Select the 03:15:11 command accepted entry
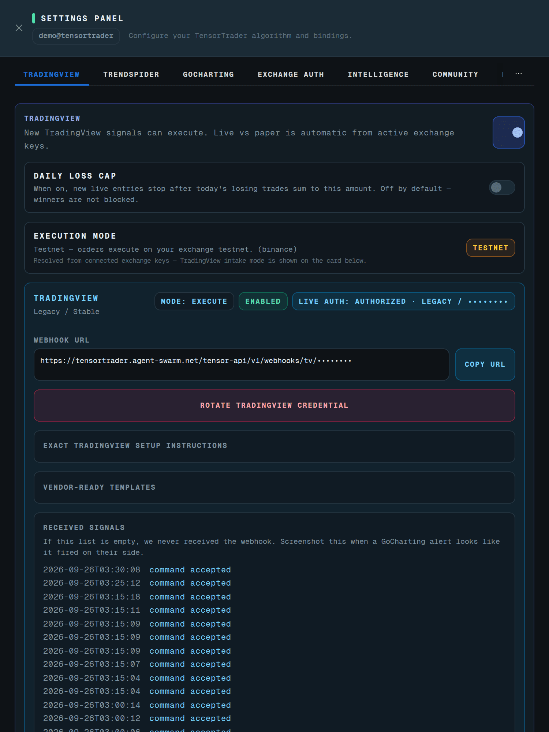The image size is (549, 732). tap(137, 610)
